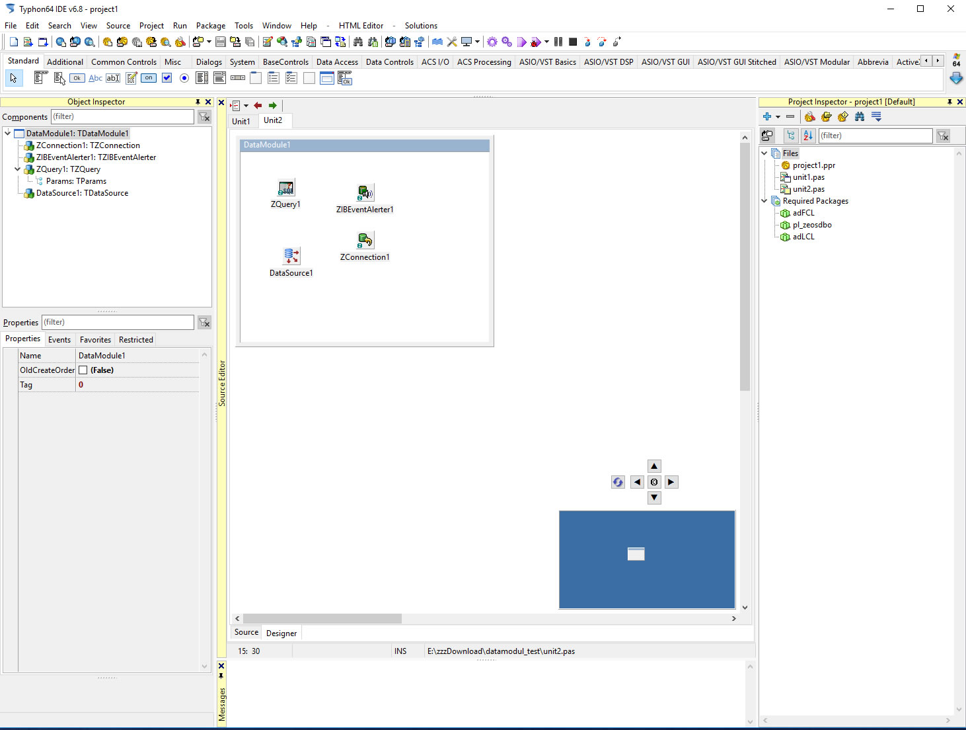Click the designer pan left arrow button

coord(637,482)
